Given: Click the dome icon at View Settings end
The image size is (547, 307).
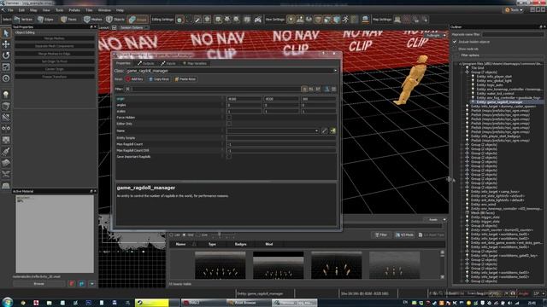Looking at the screenshot, I should [365, 20].
